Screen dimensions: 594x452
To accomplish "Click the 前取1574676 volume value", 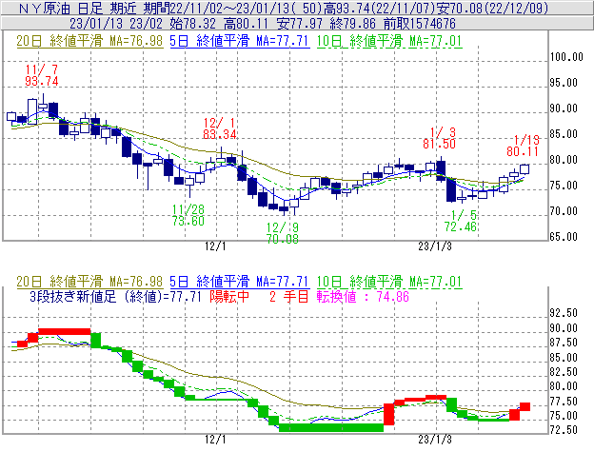I will point(420,24).
